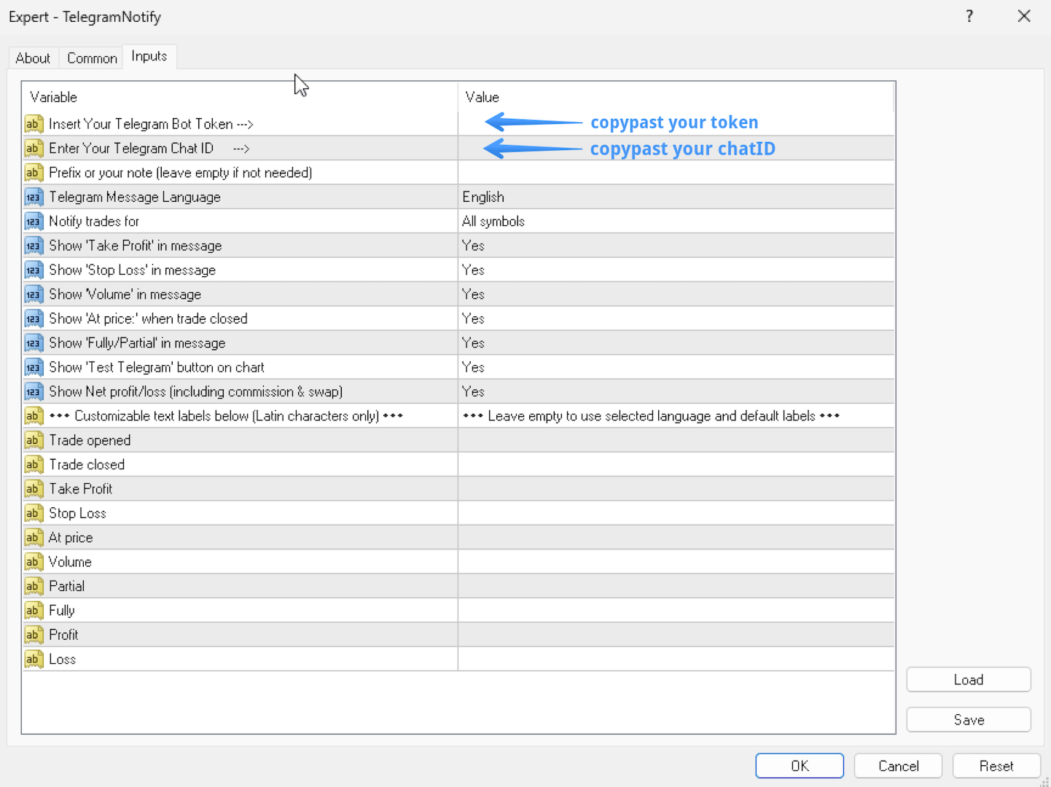Click the Prefix or your note value field

pos(675,173)
